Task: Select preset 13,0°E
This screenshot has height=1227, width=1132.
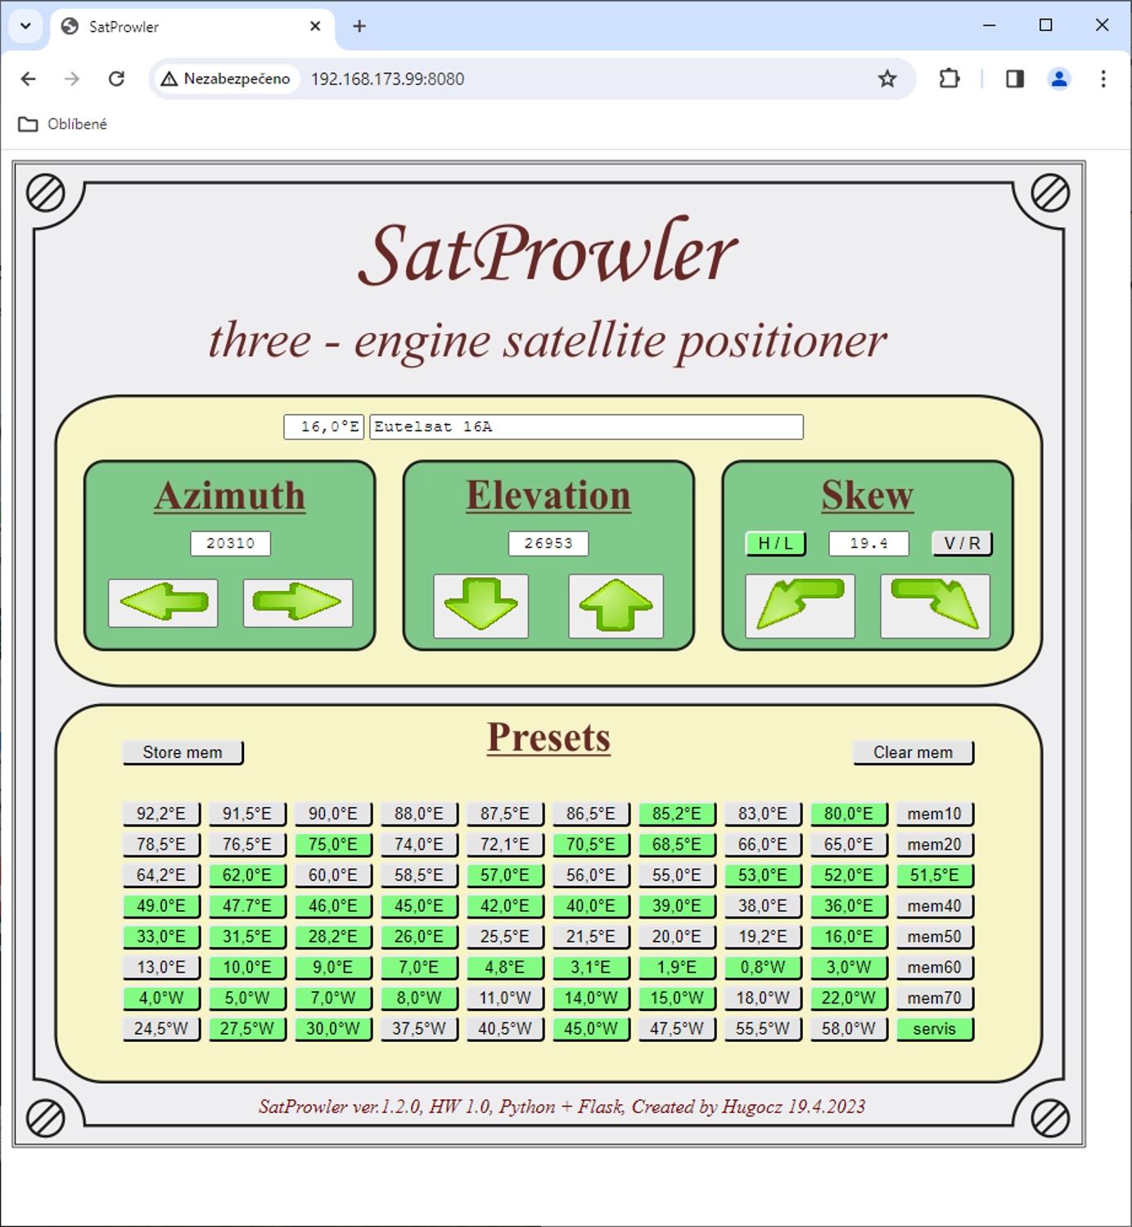Action: tap(161, 968)
